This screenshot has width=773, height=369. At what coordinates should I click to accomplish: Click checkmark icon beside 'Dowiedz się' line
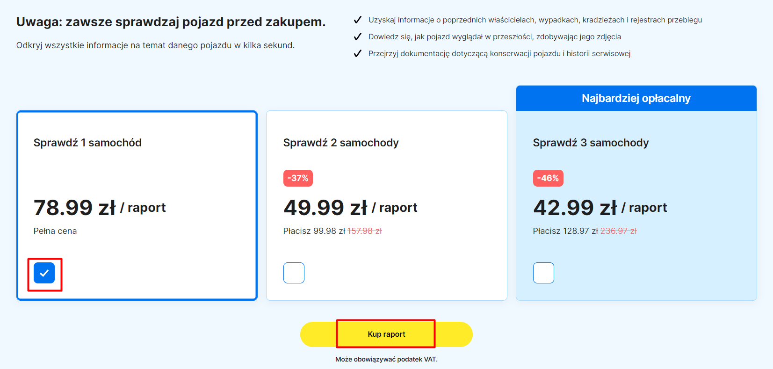[x=358, y=36]
